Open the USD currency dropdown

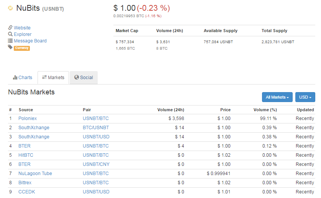click(x=305, y=97)
